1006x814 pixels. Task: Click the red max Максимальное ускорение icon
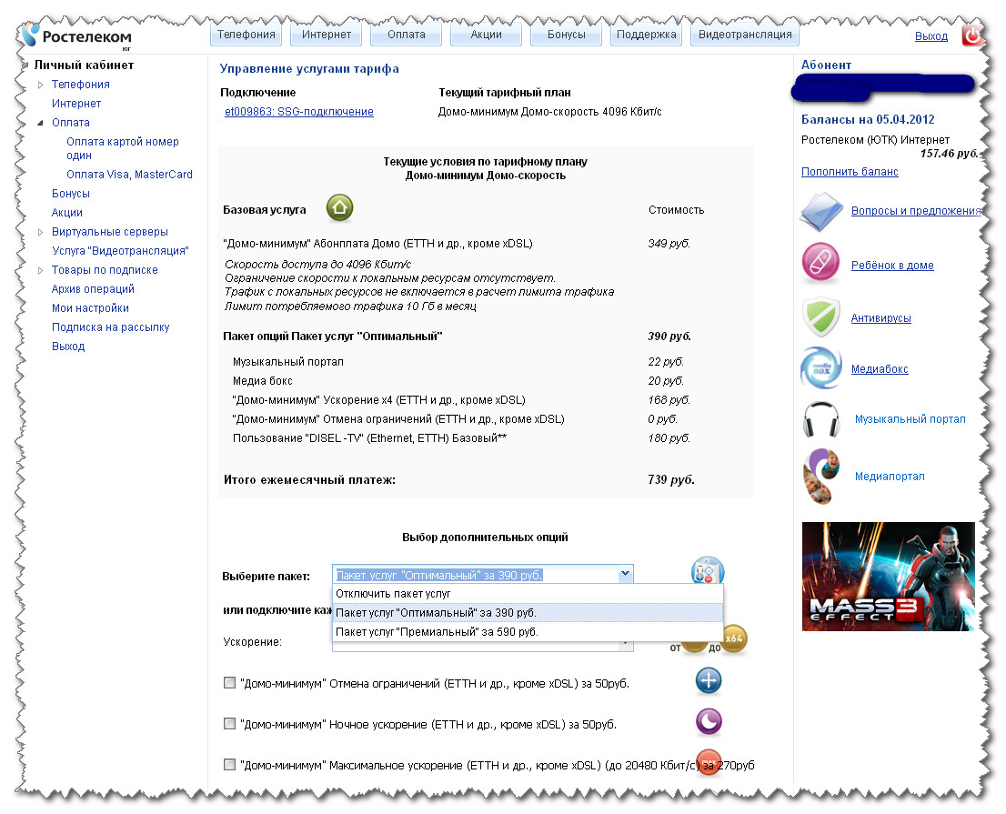coord(709,763)
